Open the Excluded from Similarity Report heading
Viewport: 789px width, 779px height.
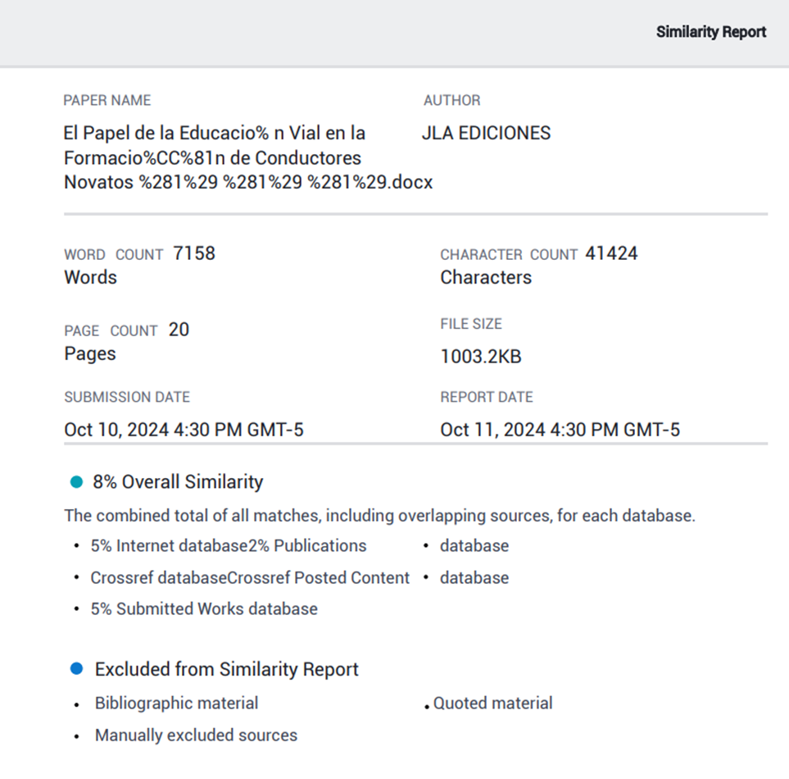click(226, 669)
